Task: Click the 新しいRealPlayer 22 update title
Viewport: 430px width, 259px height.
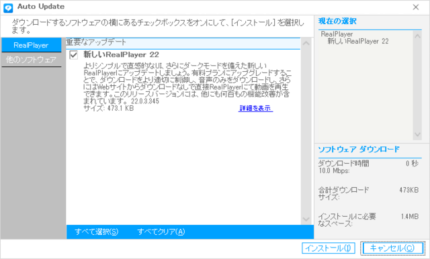Action: pyautogui.click(x=121, y=54)
